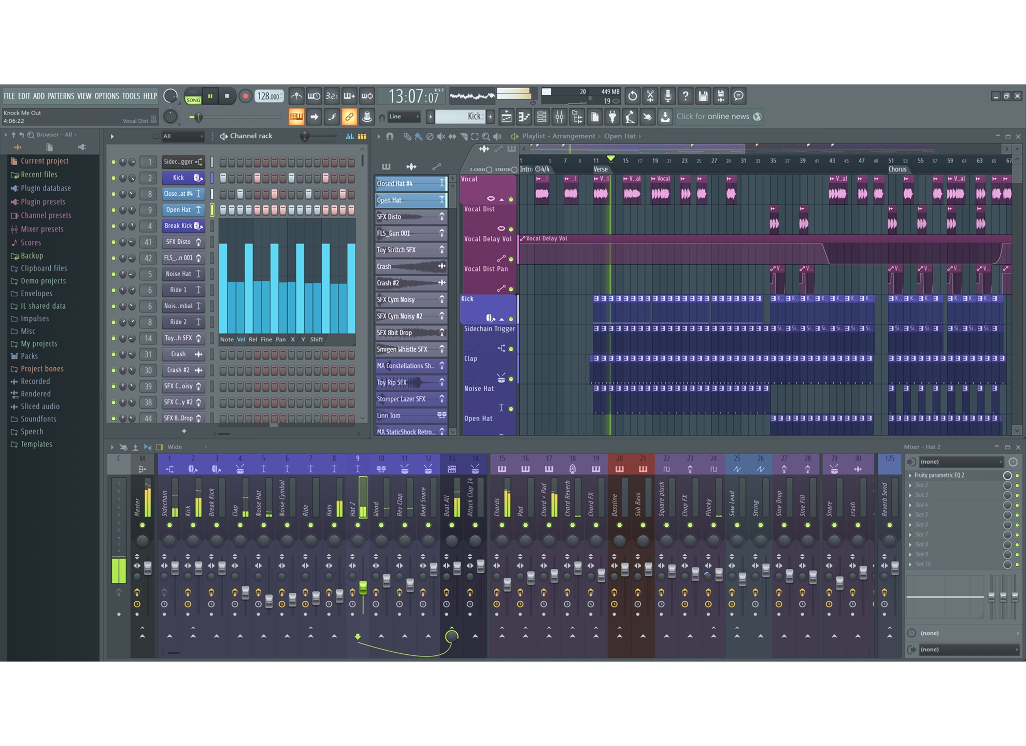This screenshot has width=1026, height=746.
Task: Enable the Z-CROSS checkbox
Action: 489,169
